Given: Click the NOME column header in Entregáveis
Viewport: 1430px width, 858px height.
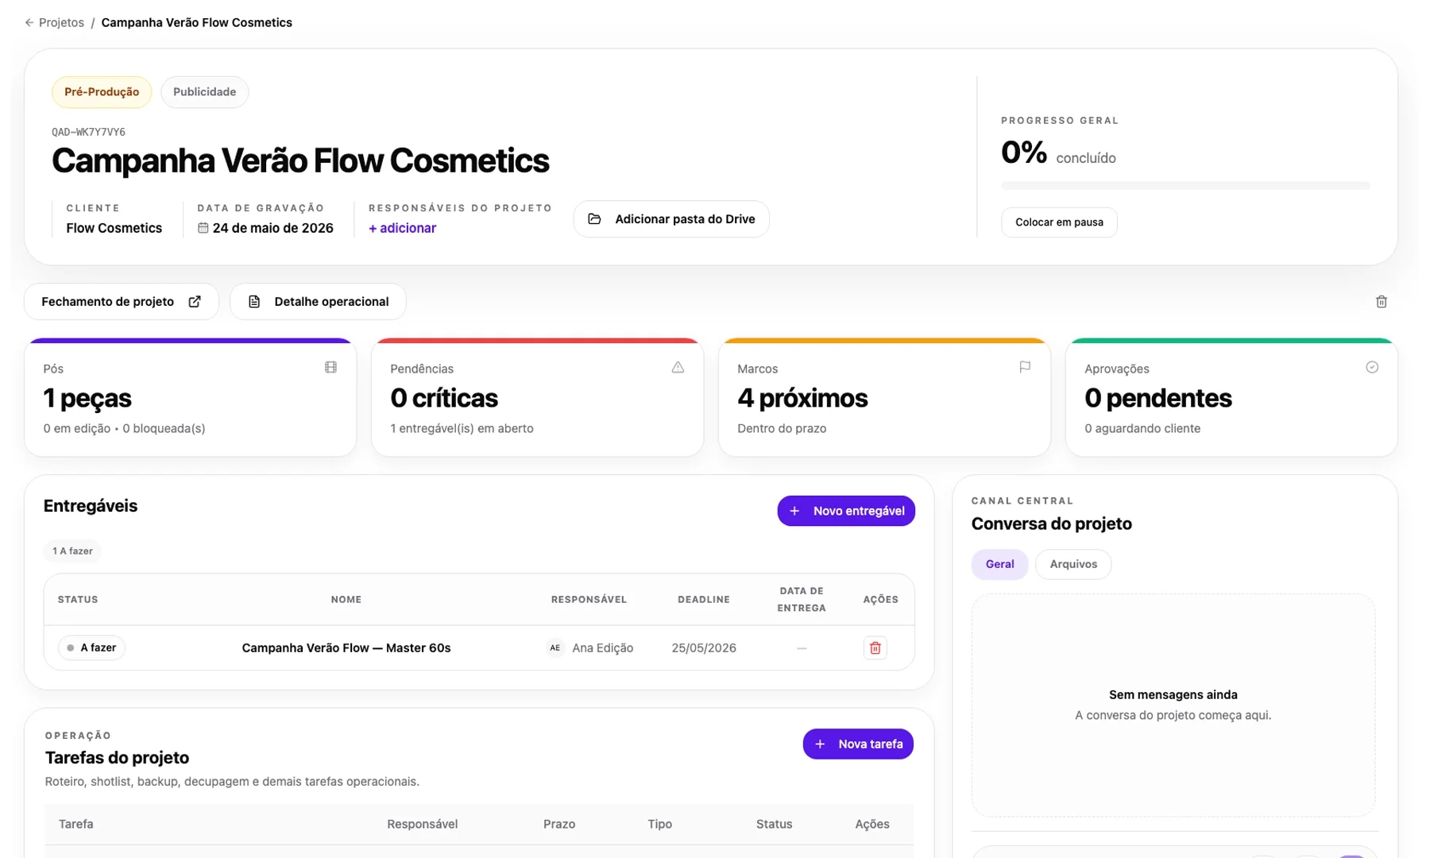Looking at the screenshot, I should [x=346, y=600].
